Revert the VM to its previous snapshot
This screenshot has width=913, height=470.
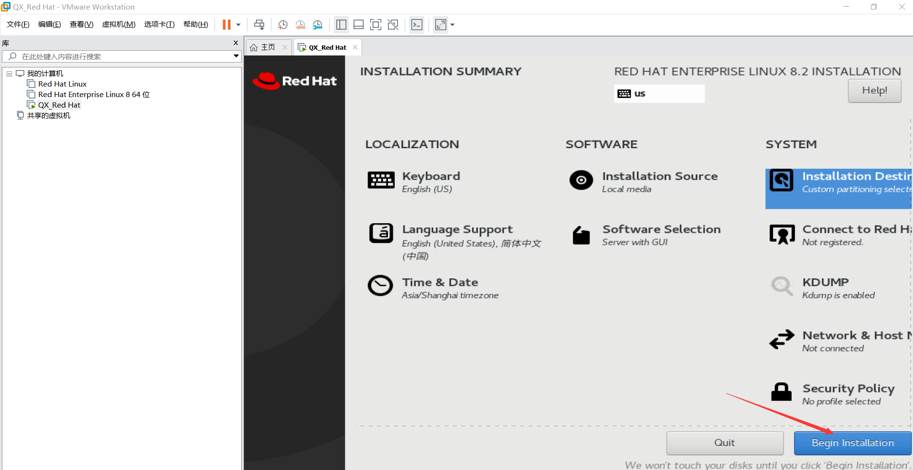point(301,25)
